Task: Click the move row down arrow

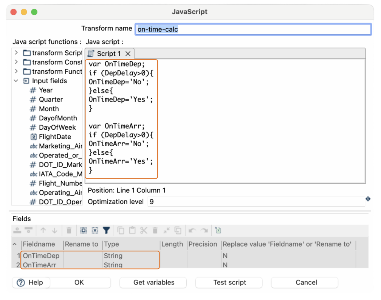Action: pyautogui.click(x=55, y=230)
